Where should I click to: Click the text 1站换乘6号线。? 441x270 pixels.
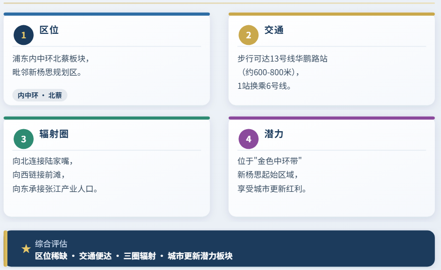point(265,86)
